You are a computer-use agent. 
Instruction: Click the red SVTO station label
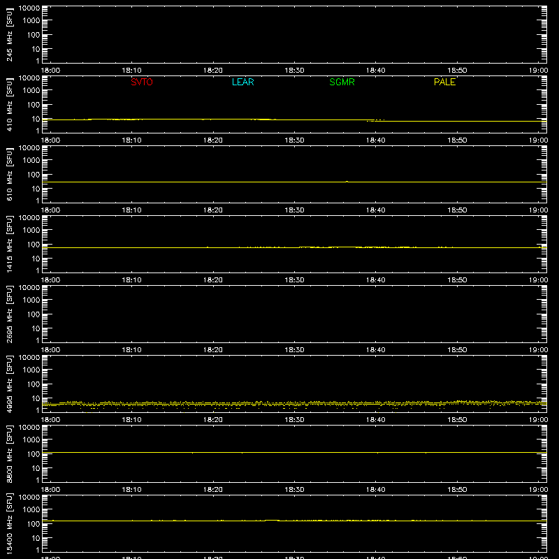pyautogui.click(x=142, y=82)
